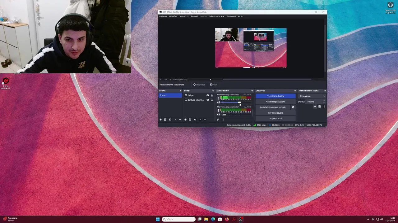The height and width of the screenshot is (223, 398).
Task: Add a new scene with plus icon
Action: click(x=161, y=120)
